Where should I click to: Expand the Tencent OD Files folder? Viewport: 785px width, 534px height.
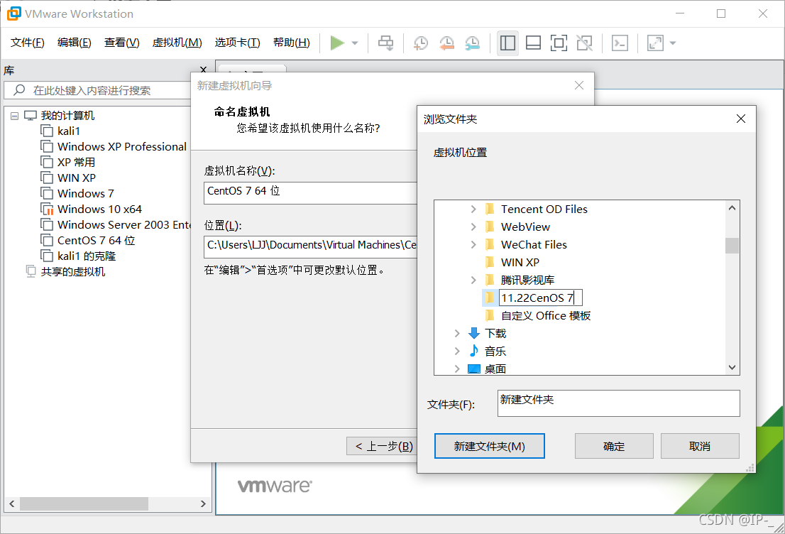tap(473, 209)
